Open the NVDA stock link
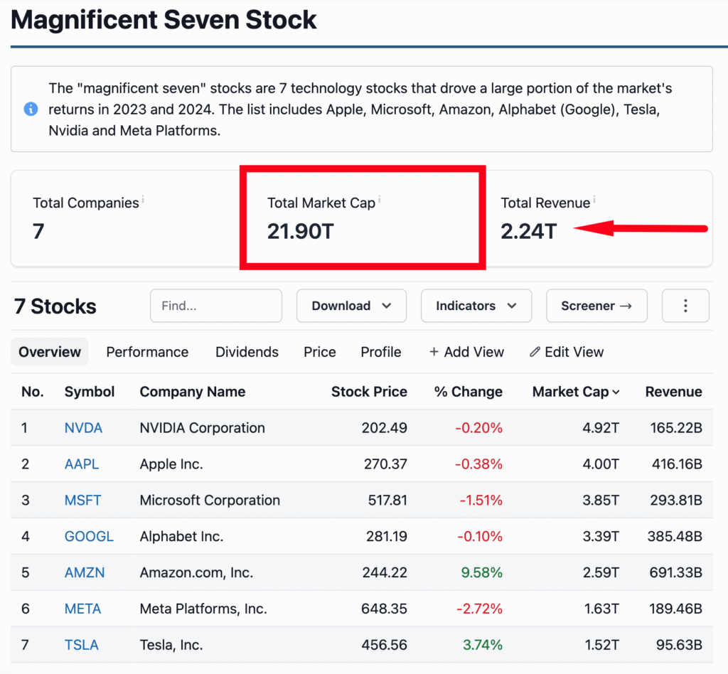This screenshot has width=728, height=674. [x=83, y=428]
